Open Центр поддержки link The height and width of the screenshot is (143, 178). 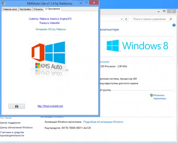pos(10,123)
